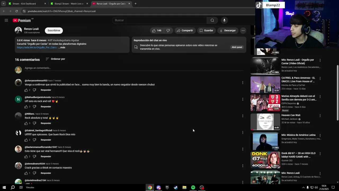
Task: Open the Heaven Can Wait thumbnail
Action: [x=265, y=122]
